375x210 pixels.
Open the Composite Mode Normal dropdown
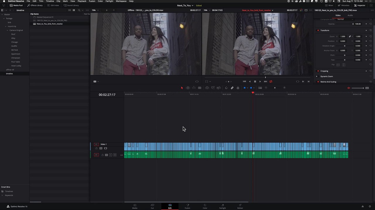345,19
